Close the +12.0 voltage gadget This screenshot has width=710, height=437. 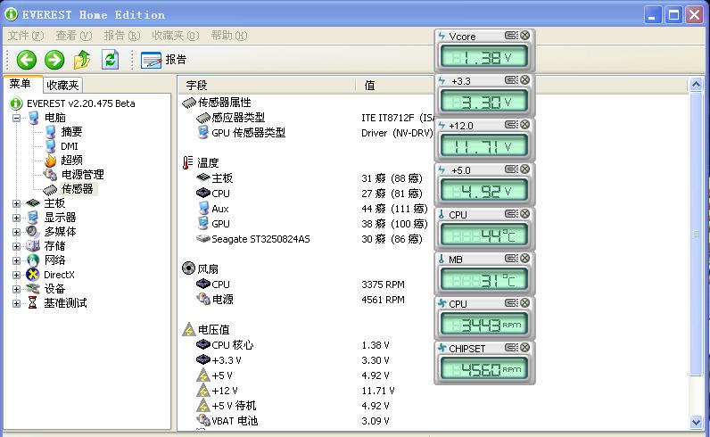click(x=524, y=125)
